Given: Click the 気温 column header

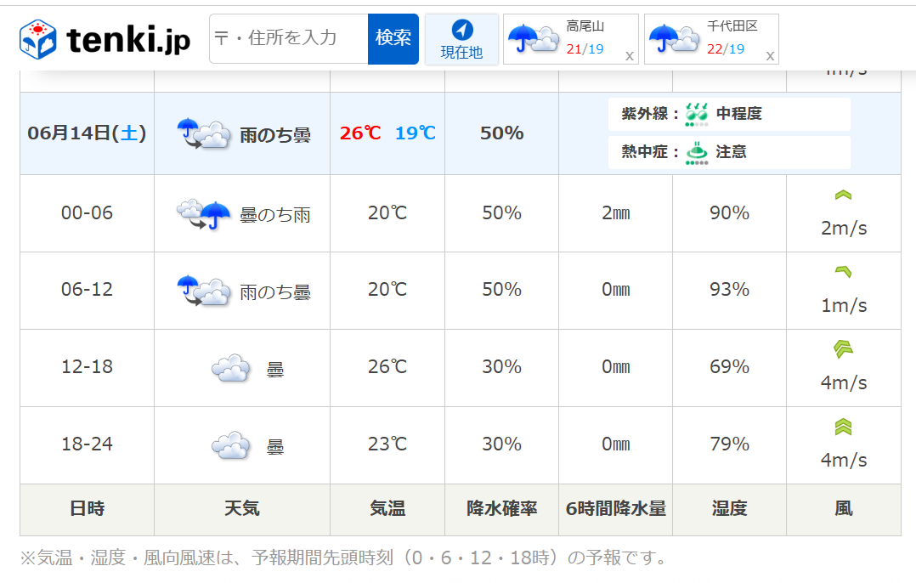Looking at the screenshot, I should coord(387,509).
